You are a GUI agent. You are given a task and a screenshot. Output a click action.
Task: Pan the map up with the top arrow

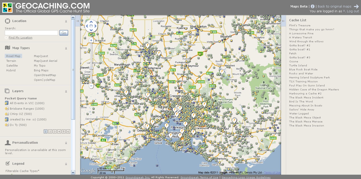pos(91,22)
